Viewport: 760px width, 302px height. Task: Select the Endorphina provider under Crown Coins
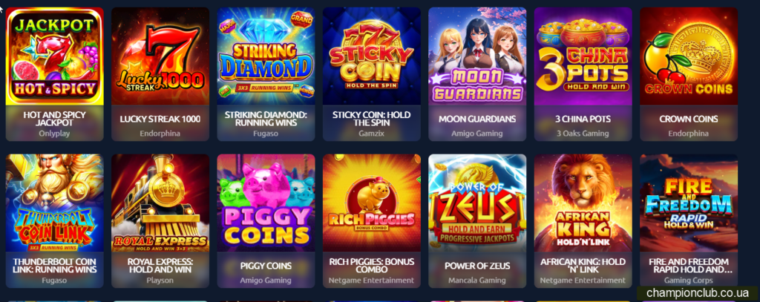[x=688, y=134]
